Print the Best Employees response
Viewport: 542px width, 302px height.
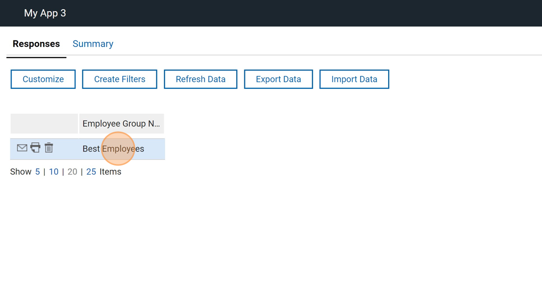coord(35,148)
